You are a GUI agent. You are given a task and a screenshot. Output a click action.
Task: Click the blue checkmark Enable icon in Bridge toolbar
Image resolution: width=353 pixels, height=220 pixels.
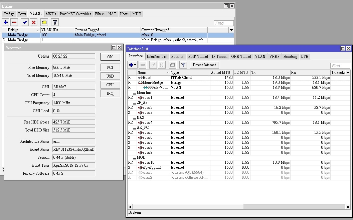pos(25,22)
